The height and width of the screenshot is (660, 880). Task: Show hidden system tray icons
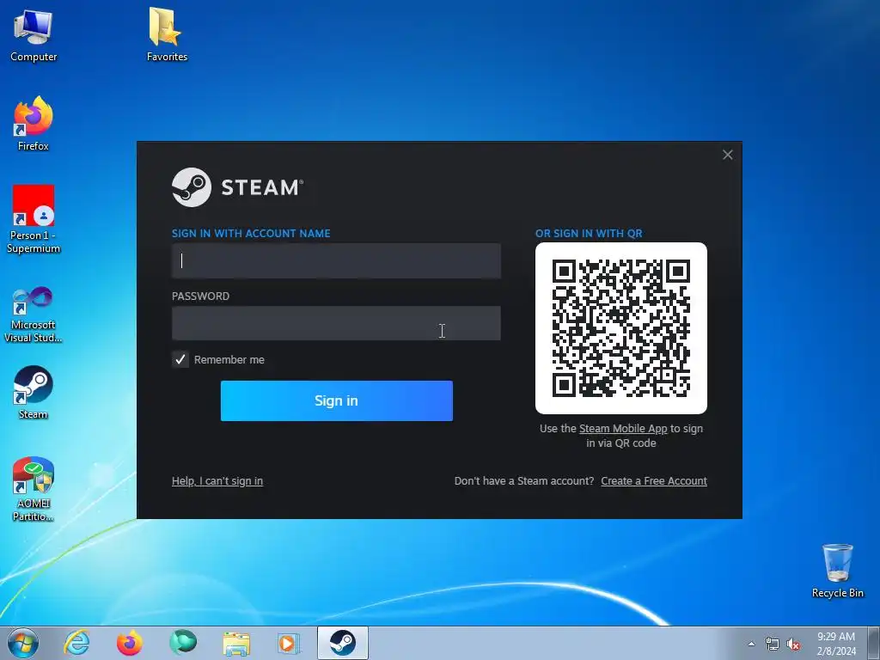[751, 644]
